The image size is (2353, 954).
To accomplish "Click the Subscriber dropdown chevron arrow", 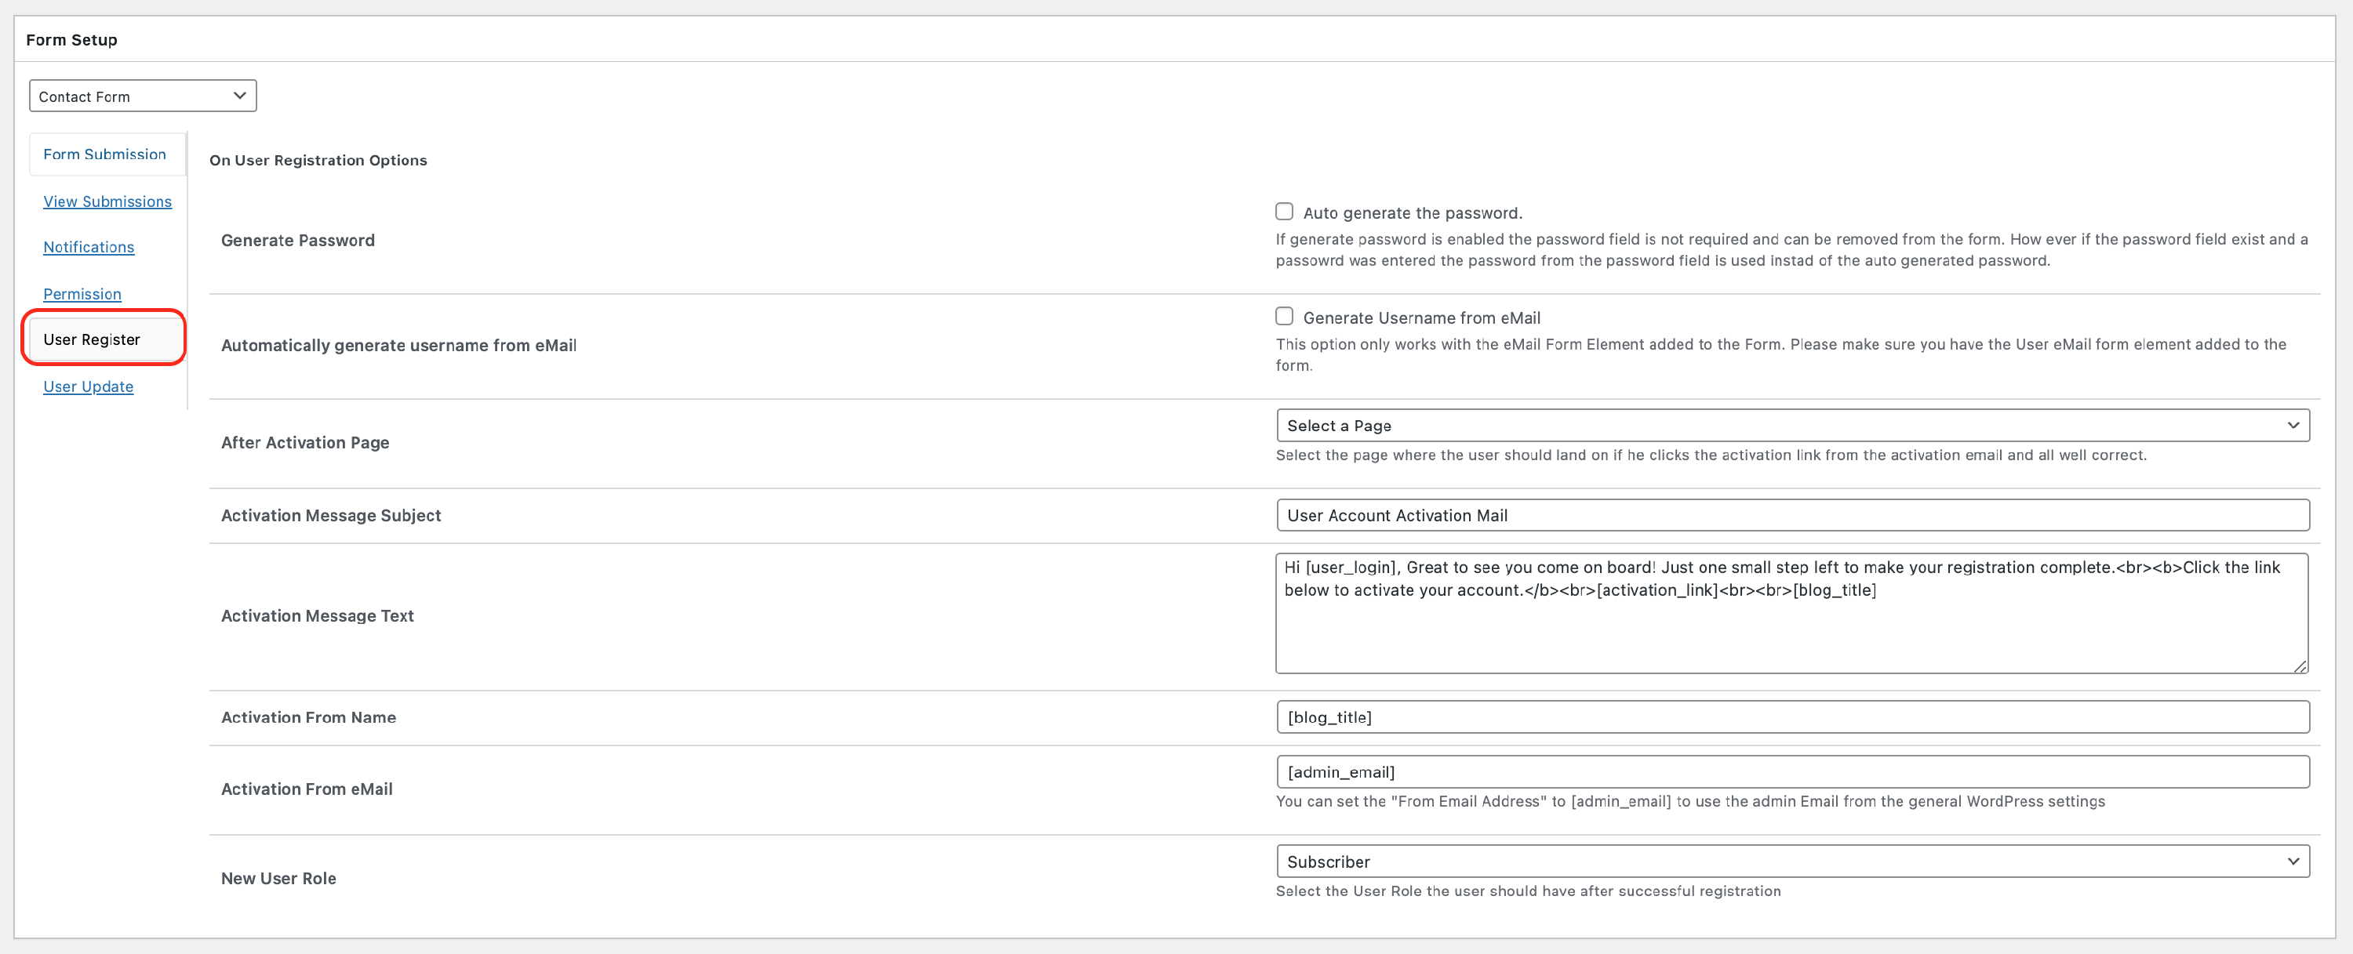I will (2292, 861).
